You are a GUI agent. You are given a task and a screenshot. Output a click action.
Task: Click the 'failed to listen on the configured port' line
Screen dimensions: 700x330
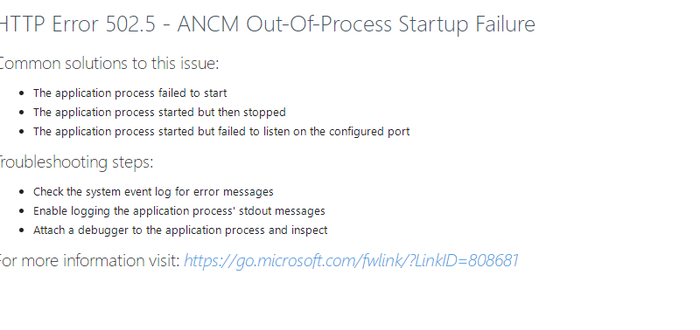pyautogui.click(x=221, y=132)
